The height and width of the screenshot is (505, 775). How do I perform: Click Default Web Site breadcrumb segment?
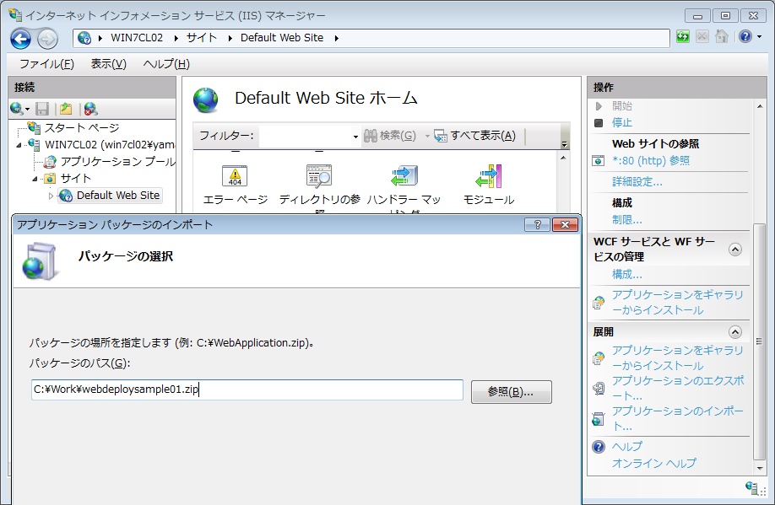[x=282, y=38]
